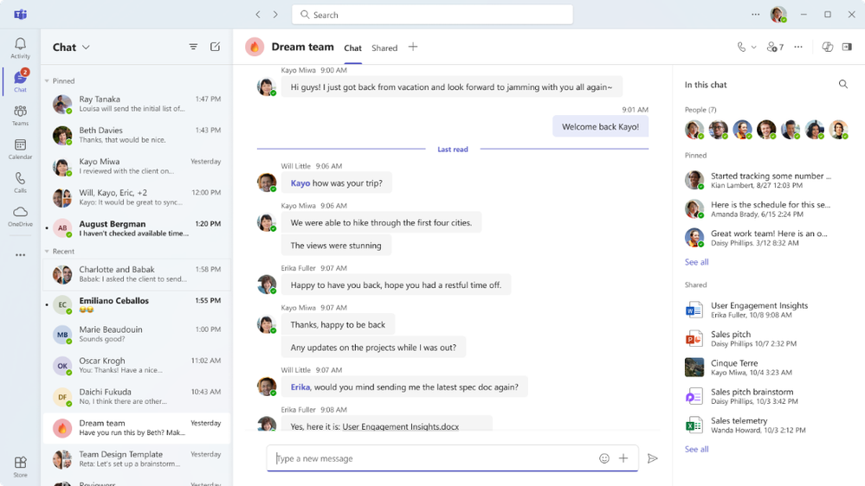Open settings and more ellipsis in title bar

pos(755,15)
